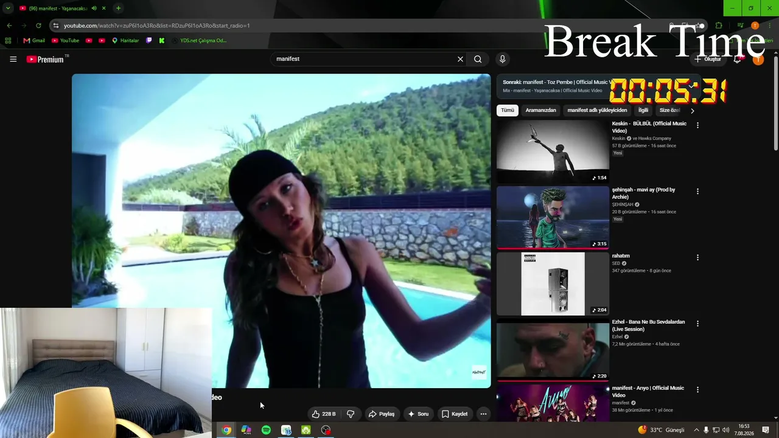Clear the 'manifest' search text with the X

(x=460, y=59)
